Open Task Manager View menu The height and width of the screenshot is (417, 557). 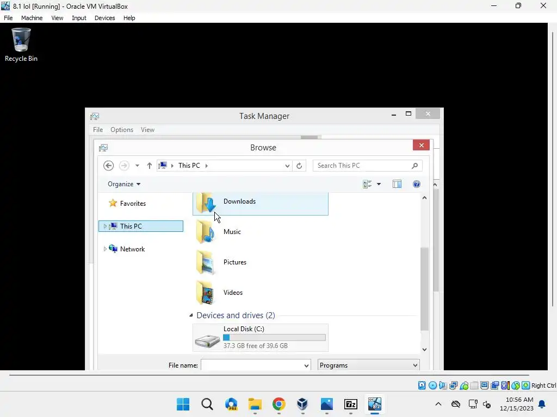pyautogui.click(x=147, y=130)
